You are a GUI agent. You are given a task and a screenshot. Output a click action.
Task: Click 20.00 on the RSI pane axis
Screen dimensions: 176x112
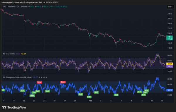pos(170,71)
